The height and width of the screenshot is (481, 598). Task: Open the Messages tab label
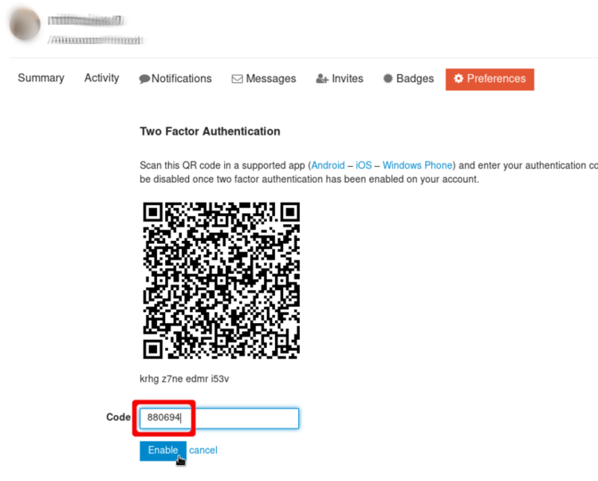coord(271,79)
